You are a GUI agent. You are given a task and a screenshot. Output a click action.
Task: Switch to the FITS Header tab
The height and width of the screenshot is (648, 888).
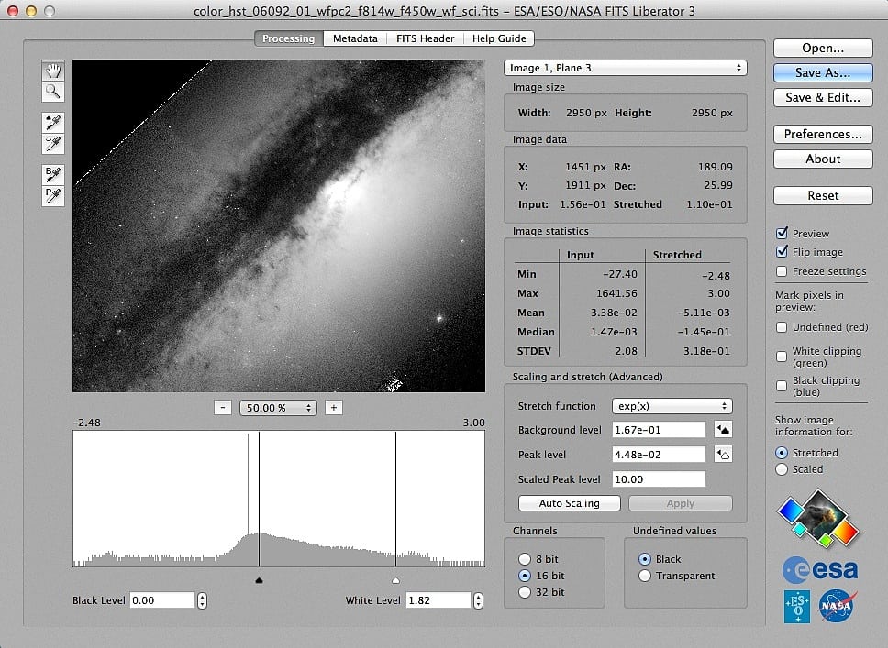coord(425,38)
